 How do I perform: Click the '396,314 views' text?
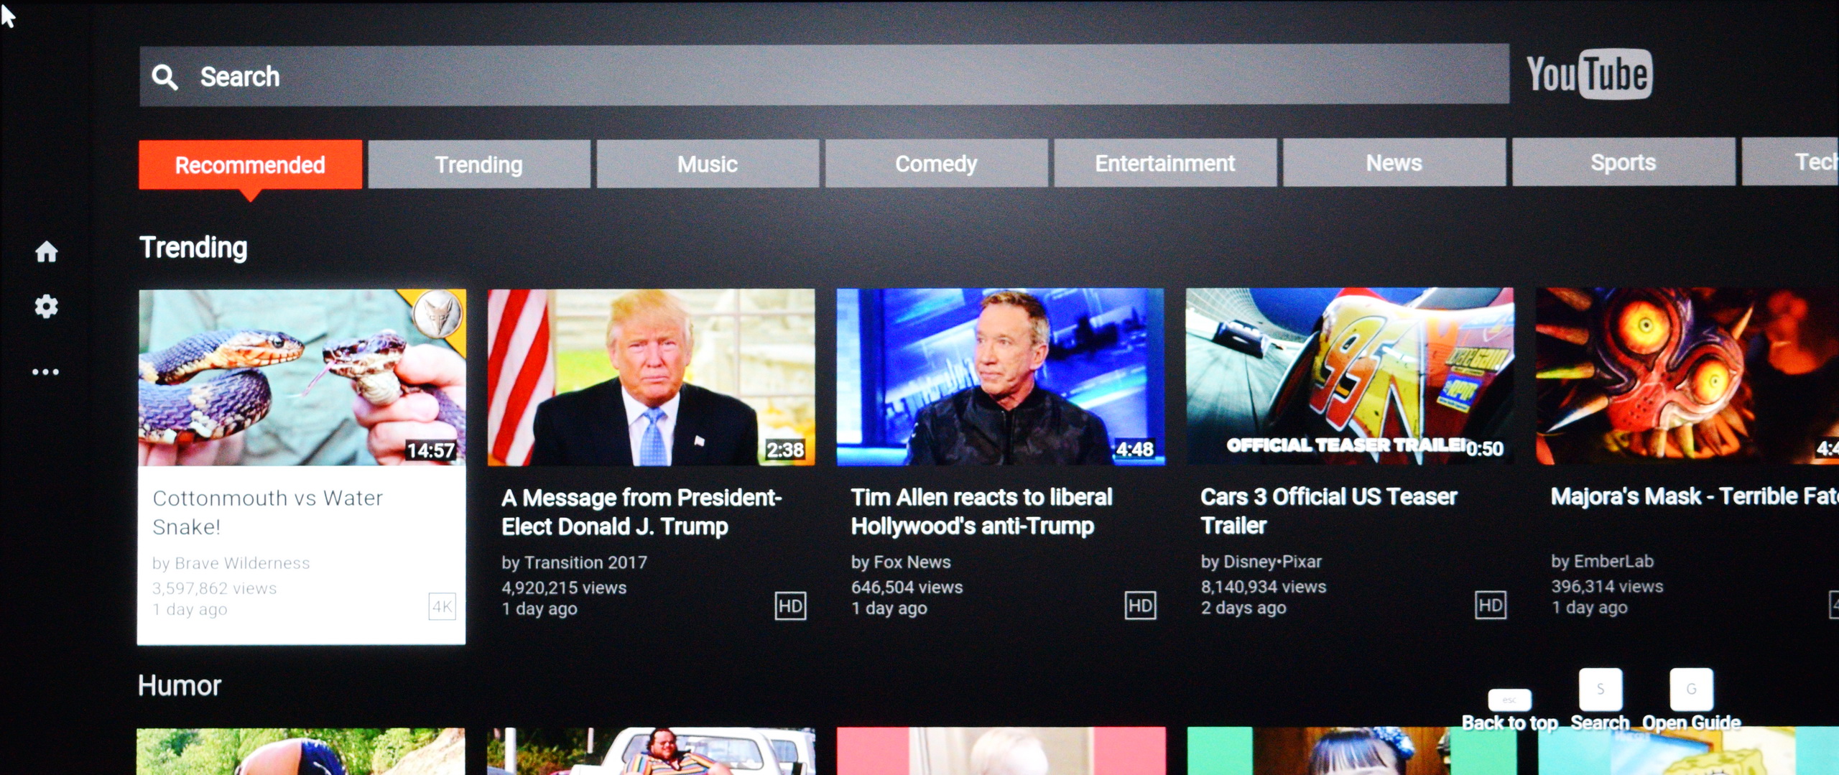1607,586
